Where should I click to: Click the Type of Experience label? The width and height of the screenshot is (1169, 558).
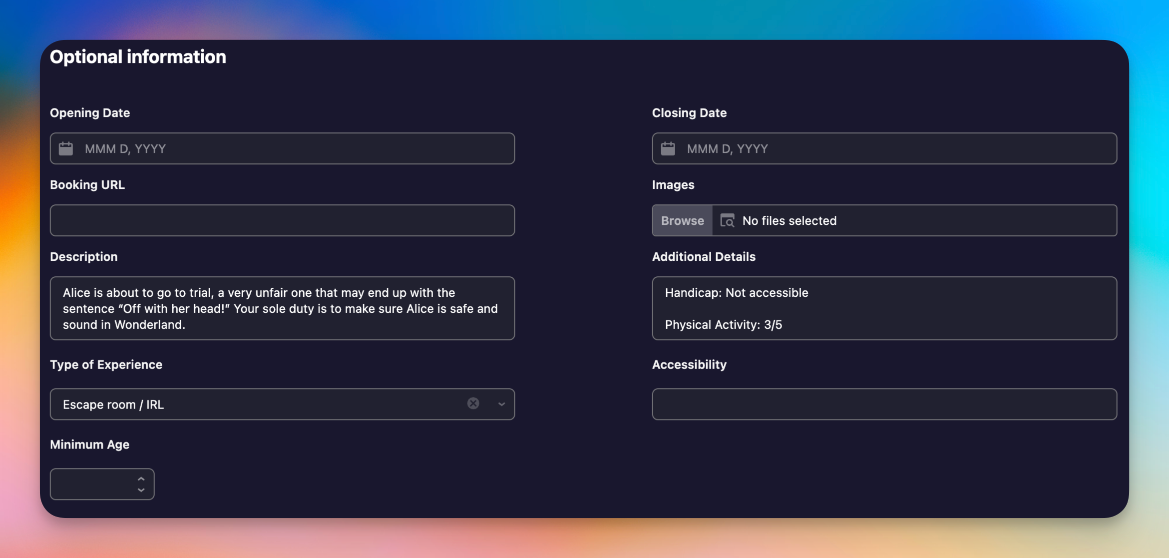click(x=106, y=365)
